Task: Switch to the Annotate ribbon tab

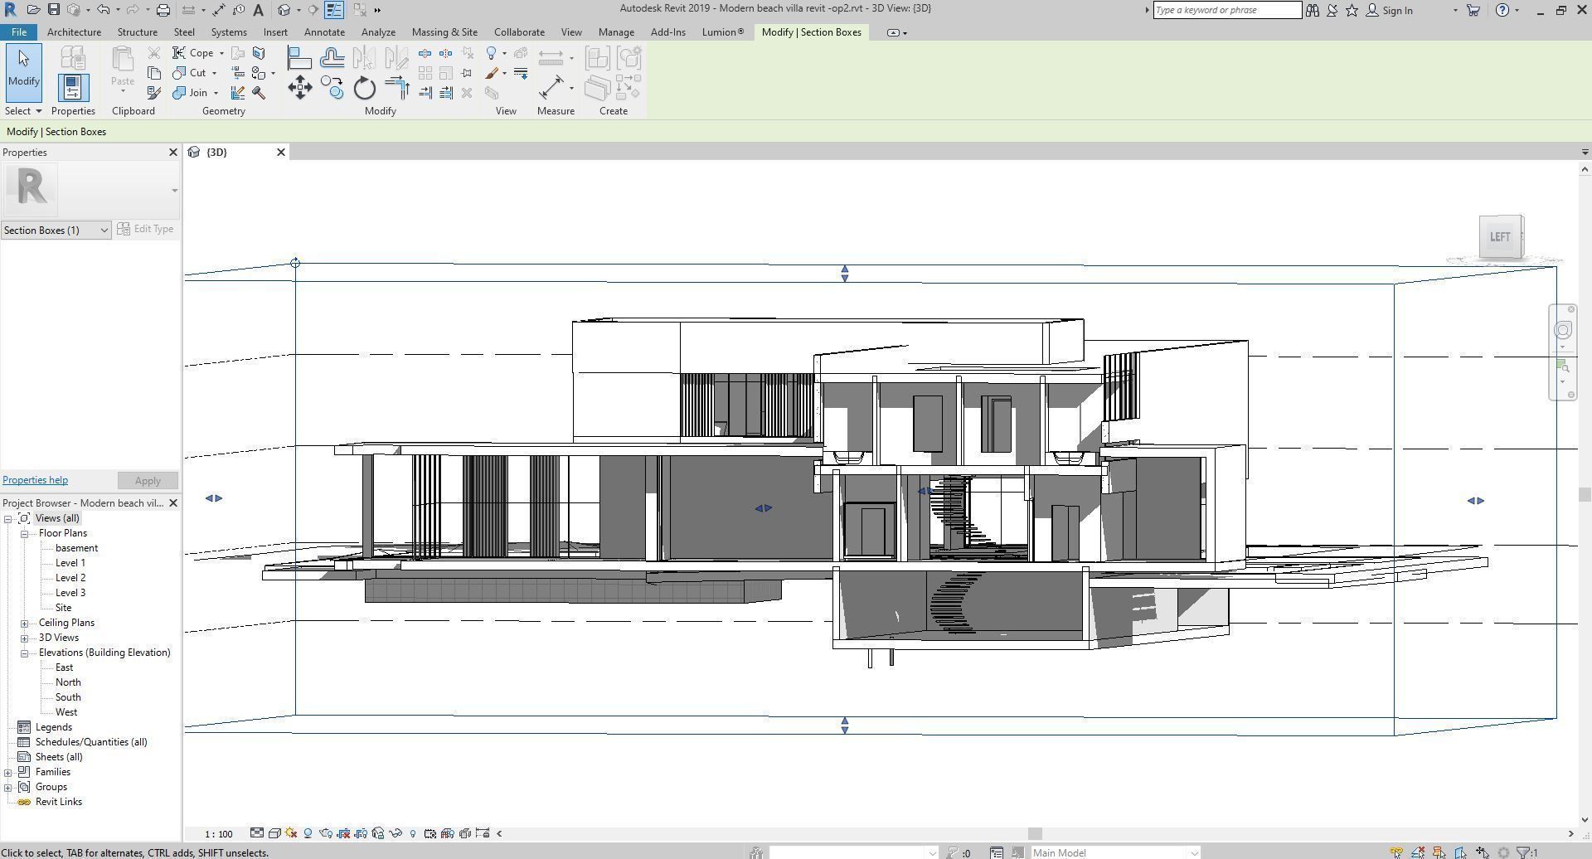Action: coord(324,32)
